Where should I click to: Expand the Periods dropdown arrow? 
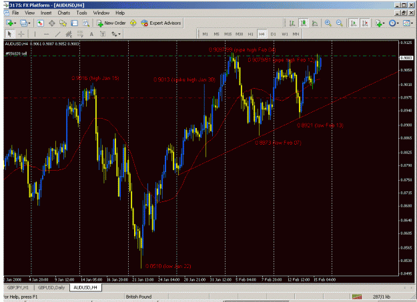(x=398, y=23)
